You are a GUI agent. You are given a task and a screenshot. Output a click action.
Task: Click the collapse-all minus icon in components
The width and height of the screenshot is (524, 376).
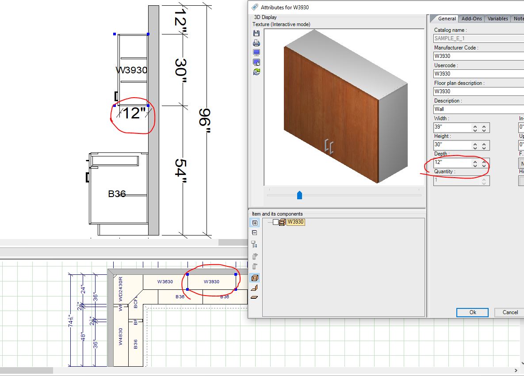coord(255,233)
